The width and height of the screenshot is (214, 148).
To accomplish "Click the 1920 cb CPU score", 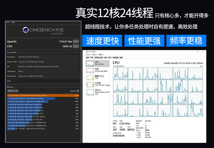I will 67,46.
